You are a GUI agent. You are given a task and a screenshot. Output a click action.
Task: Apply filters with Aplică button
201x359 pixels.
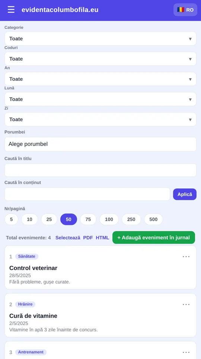185,194
